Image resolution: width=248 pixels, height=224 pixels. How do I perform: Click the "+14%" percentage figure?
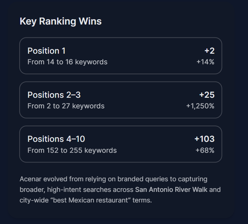[x=205, y=62]
